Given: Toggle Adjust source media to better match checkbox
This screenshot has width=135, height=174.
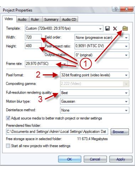Looking at the screenshot, I should click(8, 118).
